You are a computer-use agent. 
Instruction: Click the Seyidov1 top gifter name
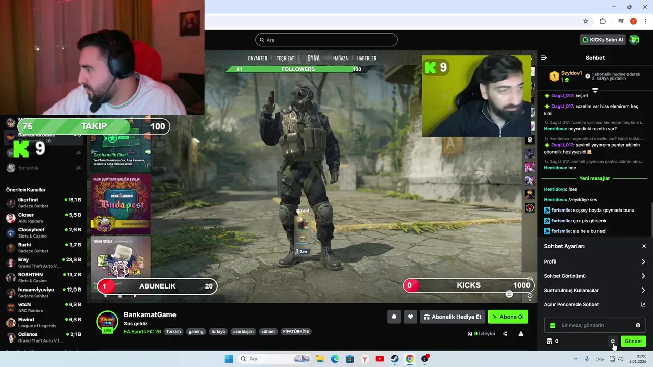pyautogui.click(x=571, y=73)
